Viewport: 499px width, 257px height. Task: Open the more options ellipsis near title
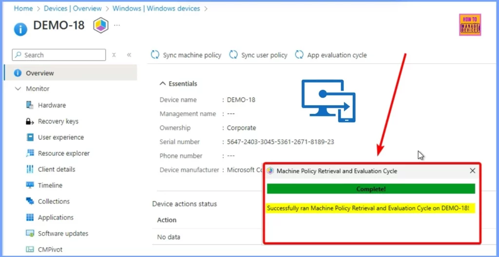click(117, 25)
